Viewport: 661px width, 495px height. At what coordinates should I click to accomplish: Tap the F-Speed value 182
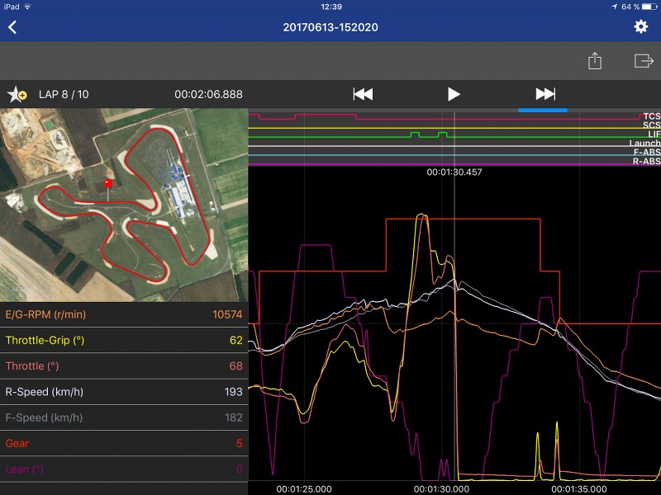point(234,417)
